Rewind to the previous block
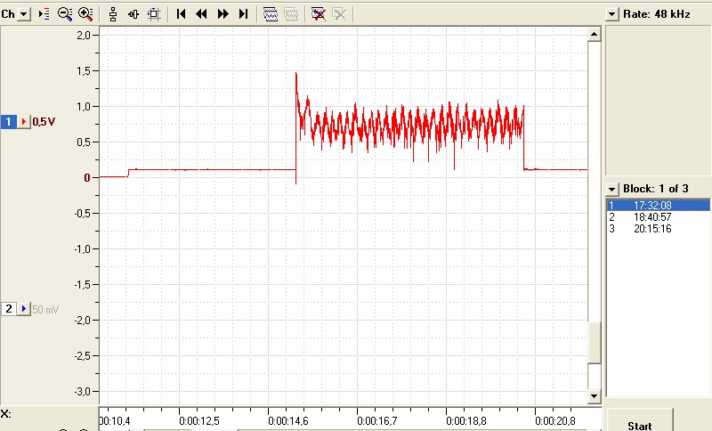Image resolution: width=712 pixels, height=431 pixels. click(201, 14)
